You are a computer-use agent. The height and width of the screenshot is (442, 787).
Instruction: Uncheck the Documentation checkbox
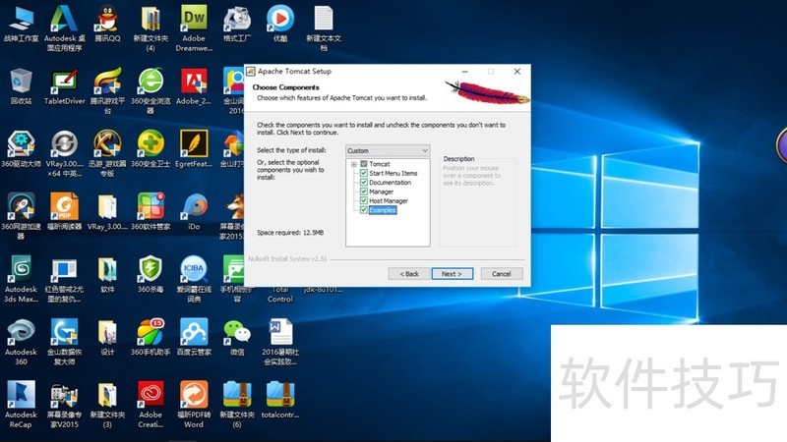click(x=364, y=183)
